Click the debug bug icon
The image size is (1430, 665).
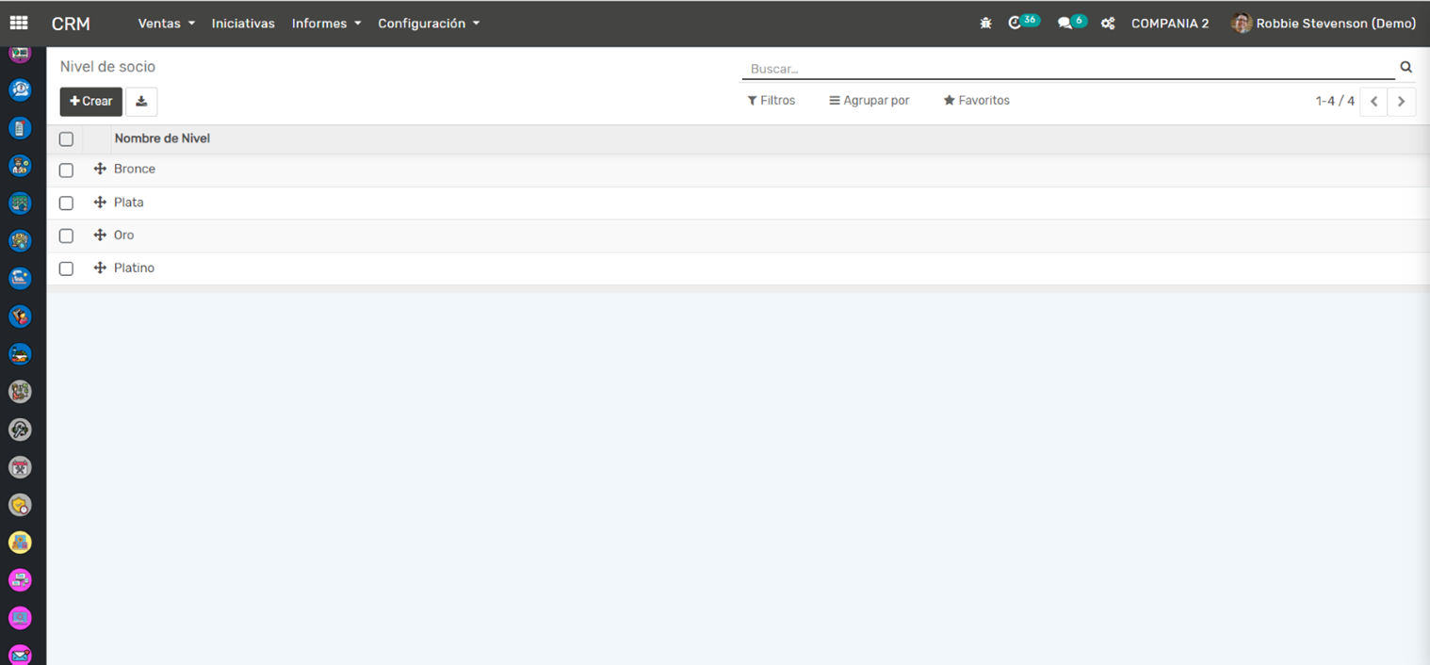pyautogui.click(x=985, y=24)
